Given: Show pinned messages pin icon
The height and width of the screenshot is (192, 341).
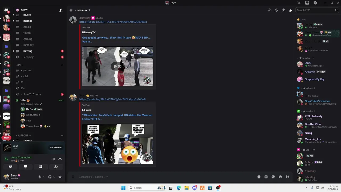Looking at the screenshot, I should [x=283, y=10].
